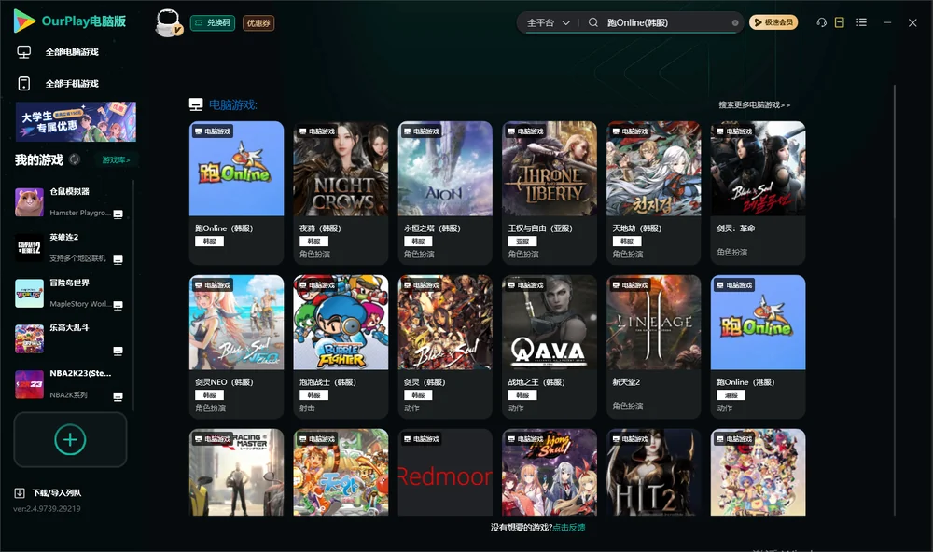The height and width of the screenshot is (552, 933).
Task: Open the list menu icon in title bar
Action: tap(861, 22)
